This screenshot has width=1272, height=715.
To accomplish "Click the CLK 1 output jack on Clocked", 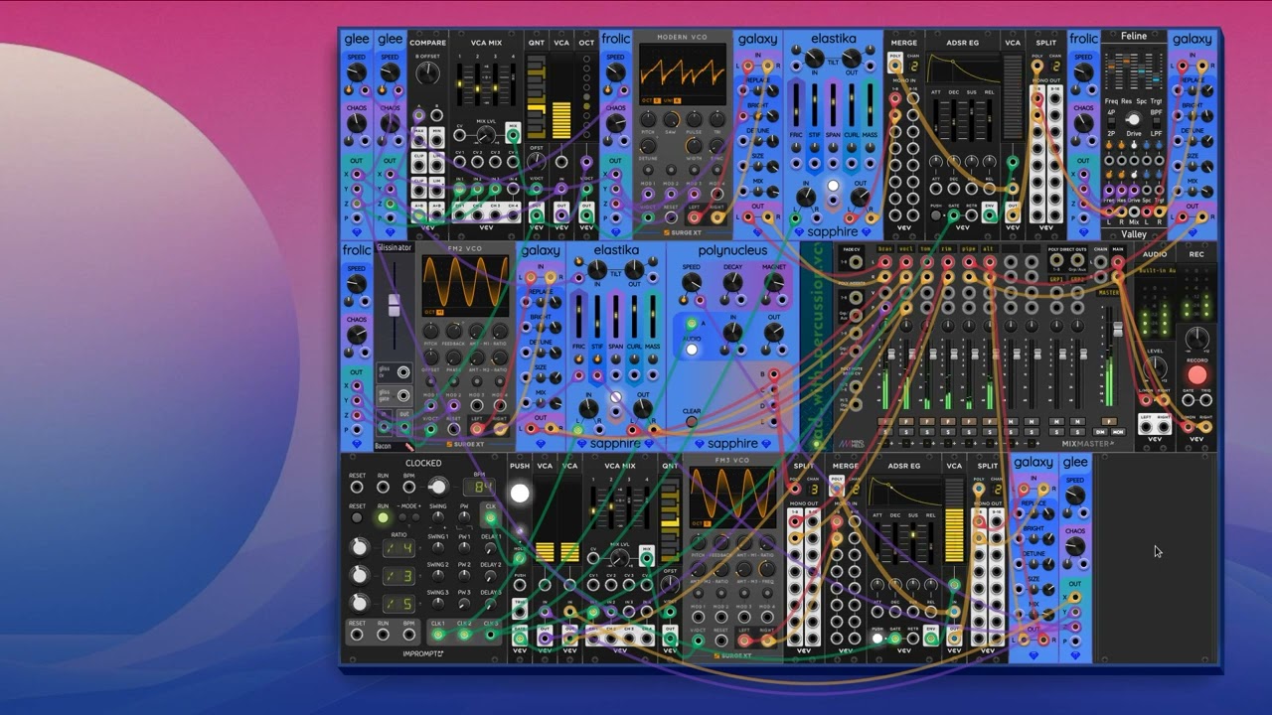I will coord(438,635).
